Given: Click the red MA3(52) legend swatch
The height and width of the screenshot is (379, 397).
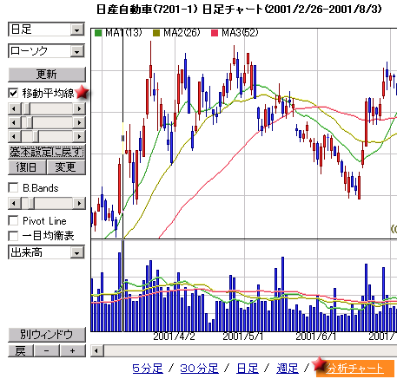Looking at the screenshot, I should 215,33.
